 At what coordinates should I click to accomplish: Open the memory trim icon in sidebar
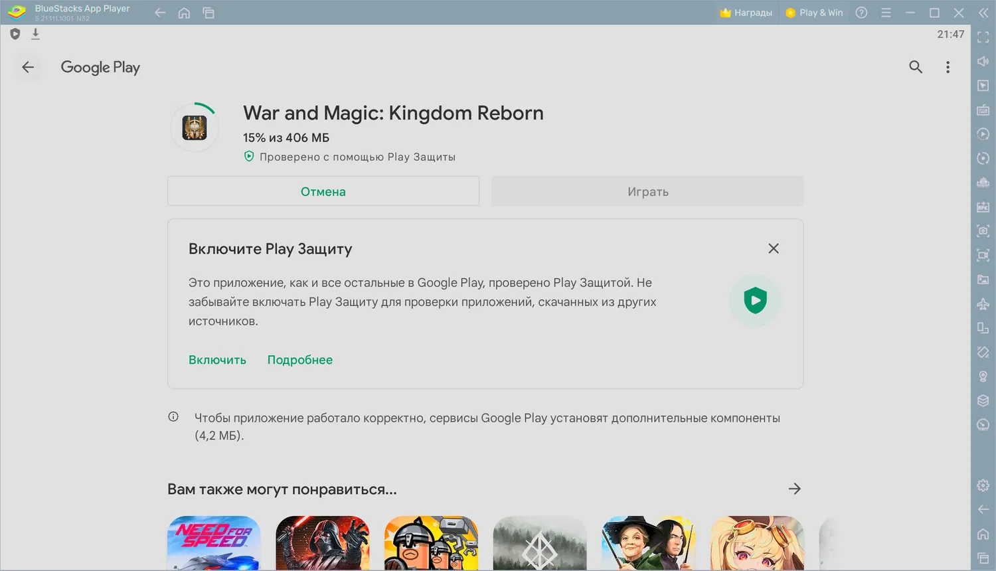pyautogui.click(x=983, y=183)
